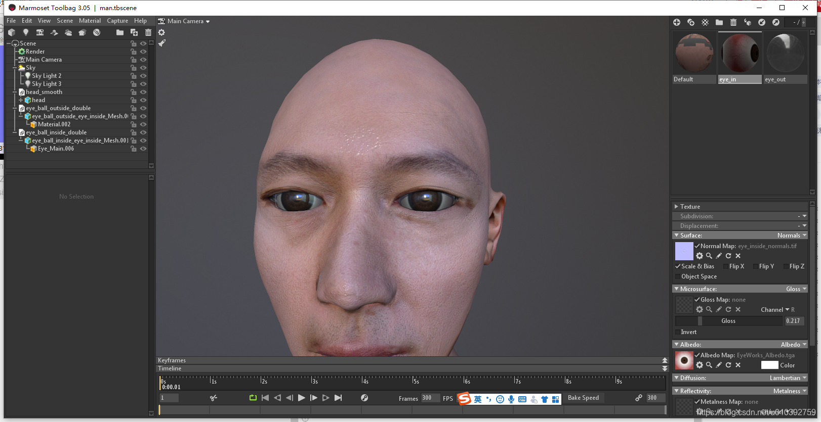Open the Main Camera dropdown

pyautogui.click(x=184, y=21)
